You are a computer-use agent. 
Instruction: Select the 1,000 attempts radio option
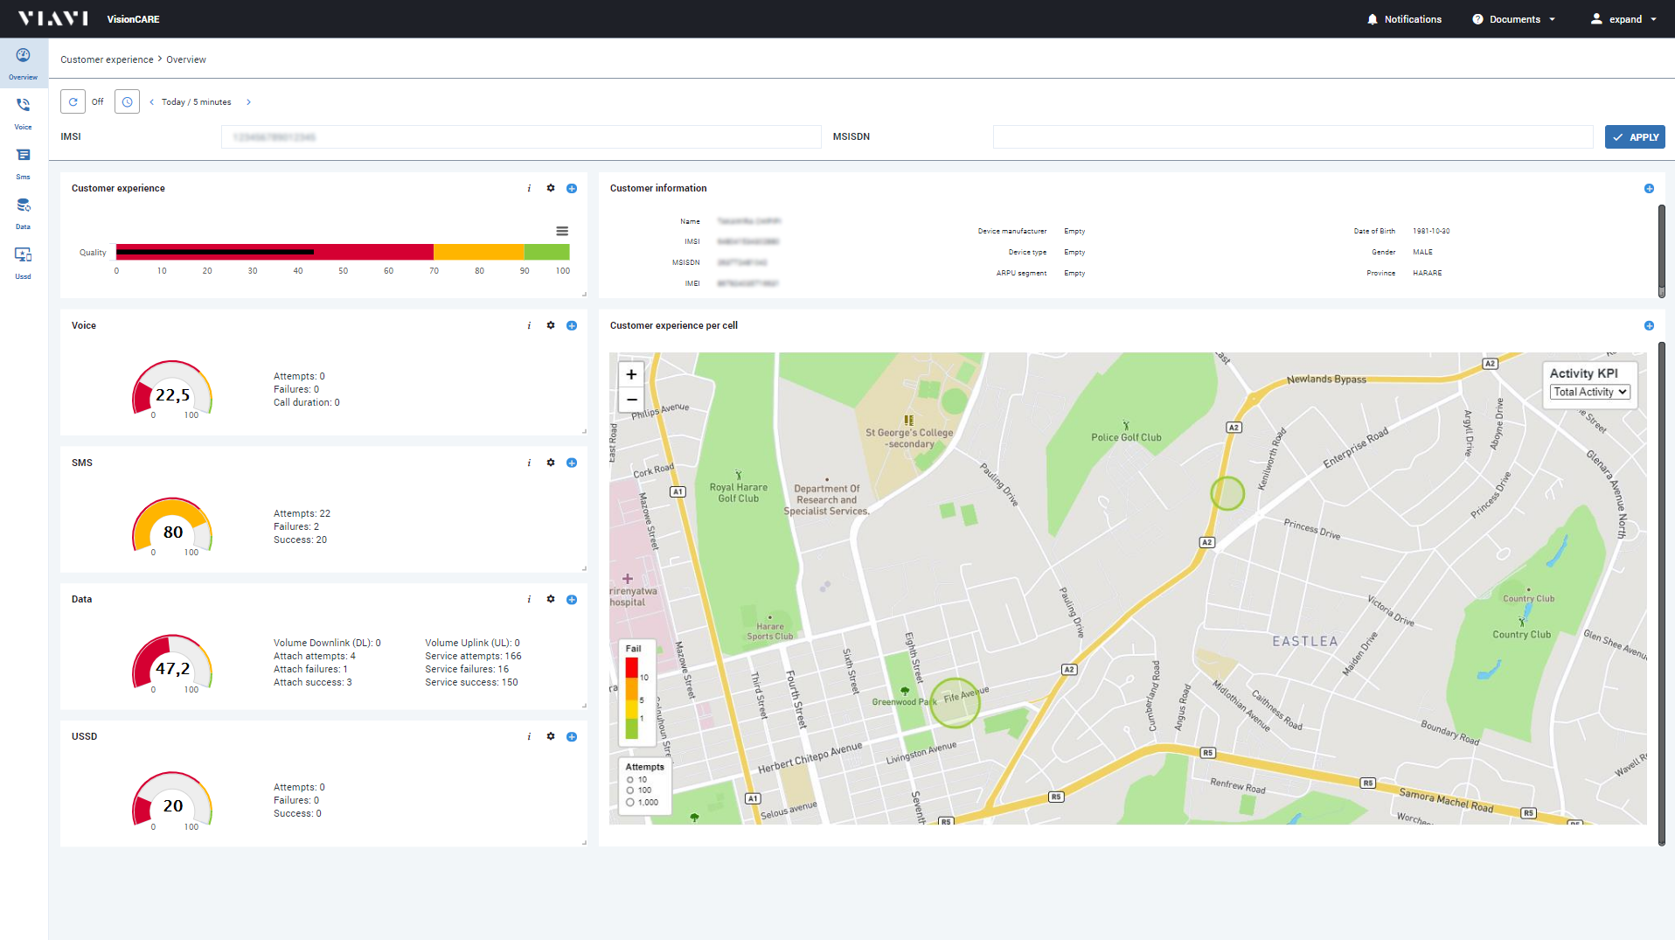630,803
